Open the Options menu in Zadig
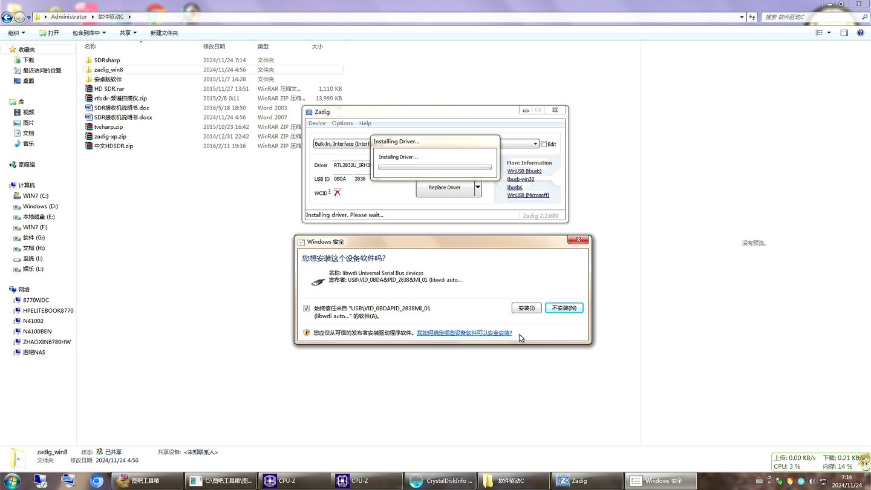 (x=342, y=123)
